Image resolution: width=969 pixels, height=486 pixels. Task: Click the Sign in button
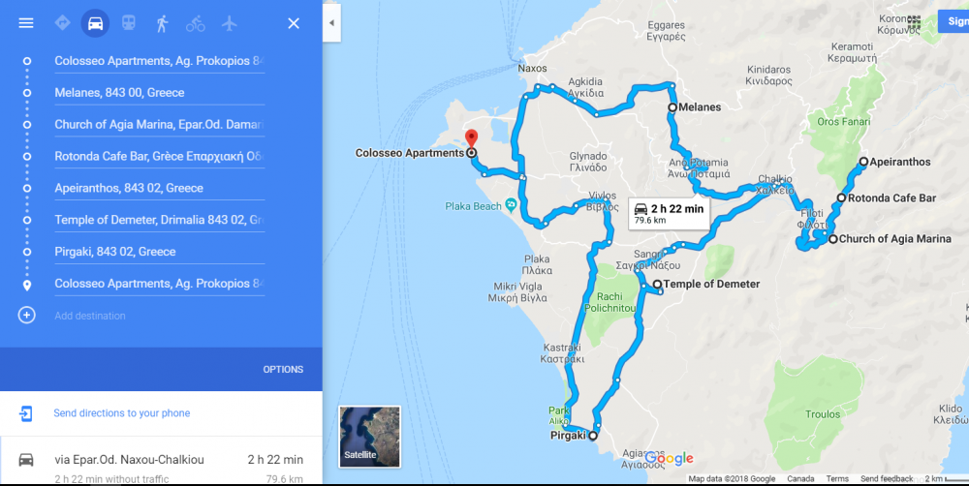coord(953,21)
